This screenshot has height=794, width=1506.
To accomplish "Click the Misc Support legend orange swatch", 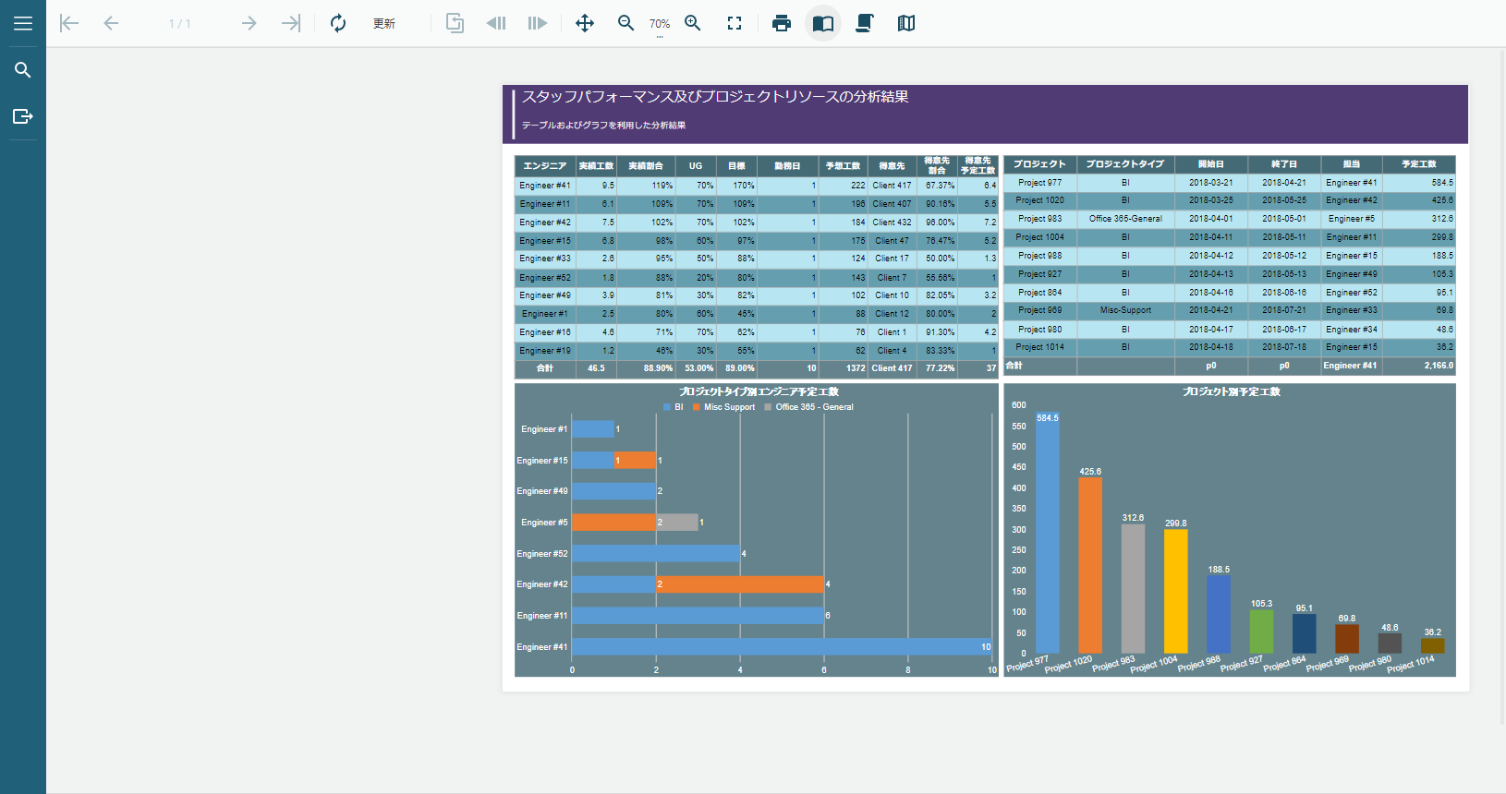I will click(697, 407).
